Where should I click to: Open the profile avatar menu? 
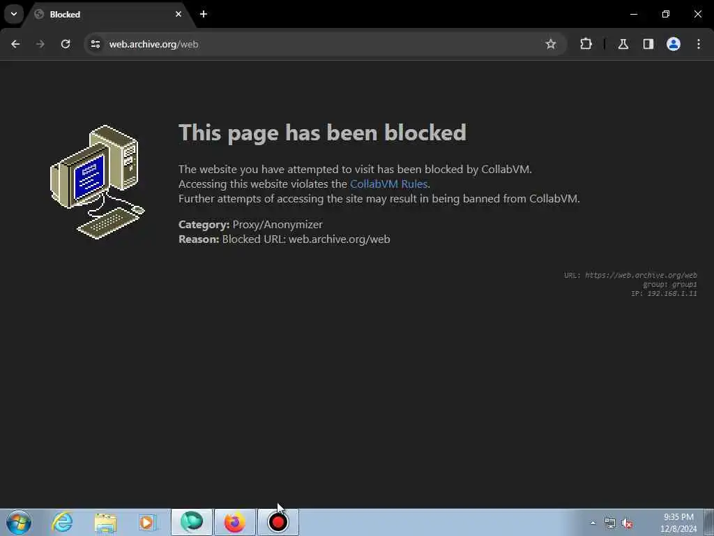point(674,44)
